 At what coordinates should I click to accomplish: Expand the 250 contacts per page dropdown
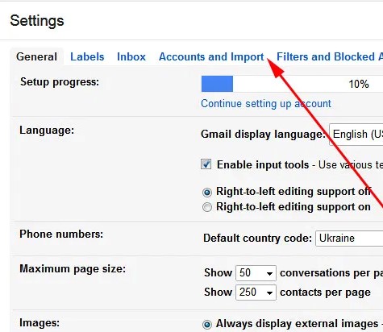[x=256, y=293]
